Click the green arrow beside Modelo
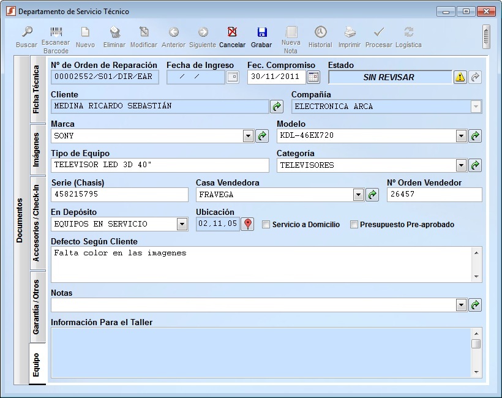Viewport: 502px width, 398px height. [x=475, y=136]
